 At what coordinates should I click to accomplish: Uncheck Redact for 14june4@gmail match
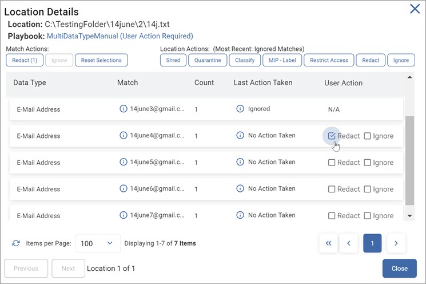332,136
